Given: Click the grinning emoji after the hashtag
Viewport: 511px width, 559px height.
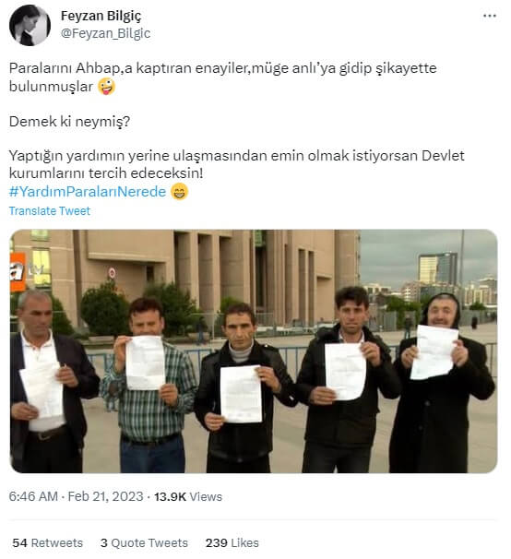Looking at the screenshot, I should [x=179, y=192].
